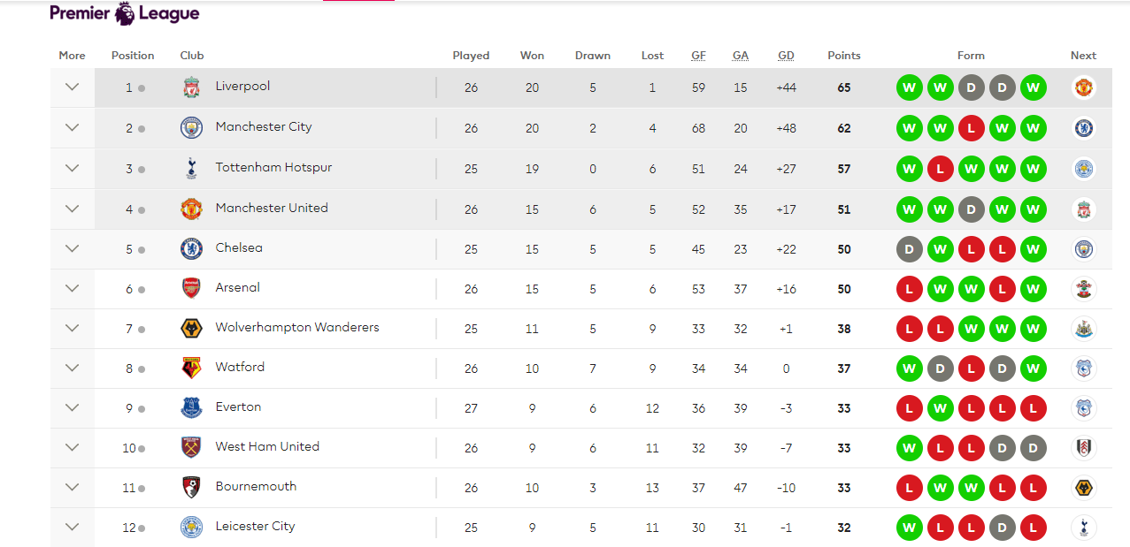Open the Bournemouth club link
1130x547 pixels.
256,486
